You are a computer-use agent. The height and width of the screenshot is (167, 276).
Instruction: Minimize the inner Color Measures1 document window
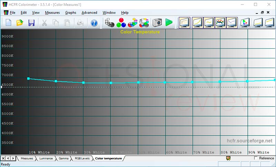pyautogui.click(x=257, y=13)
